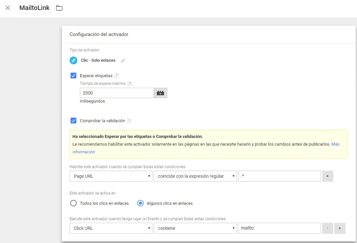Click the Clic - Solo enlaces link icon
357x243 pixels.
pos(73,60)
